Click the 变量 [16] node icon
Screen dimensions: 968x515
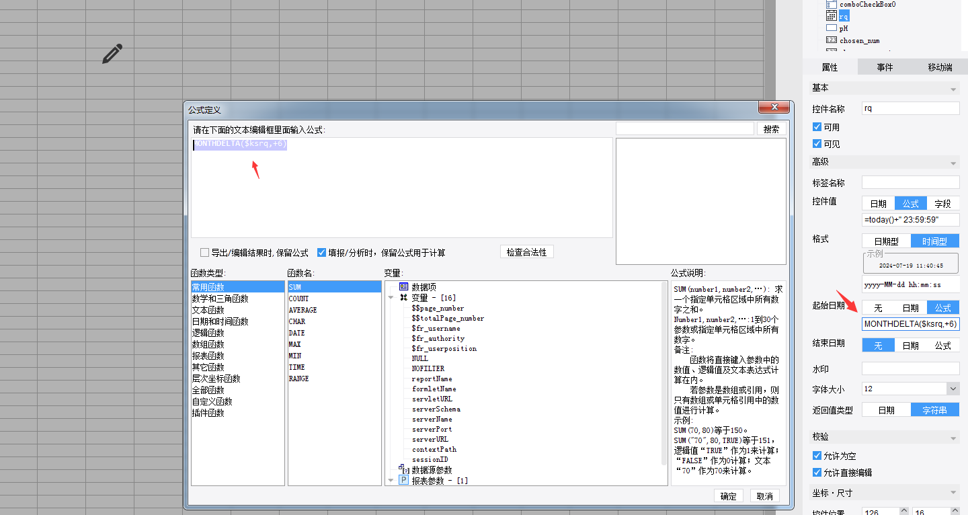click(x=404, y=297)
